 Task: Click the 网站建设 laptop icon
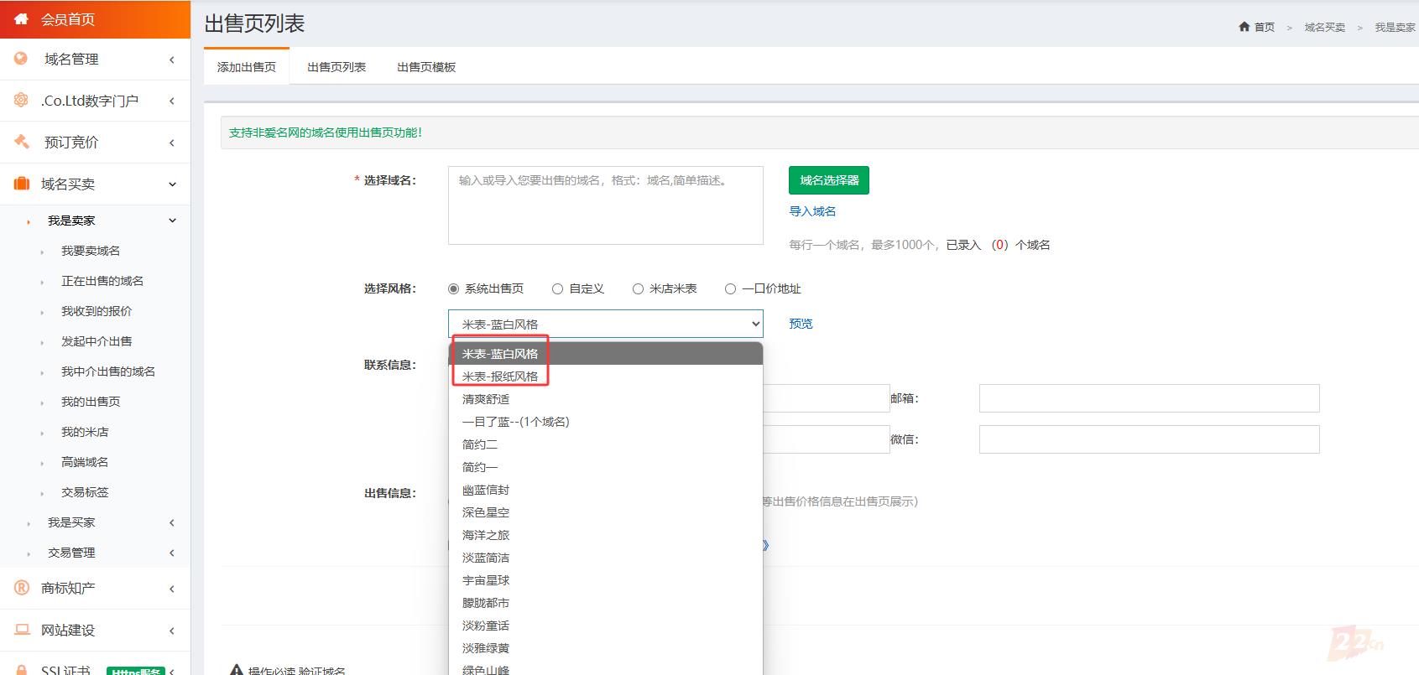[x=22, y=630]
